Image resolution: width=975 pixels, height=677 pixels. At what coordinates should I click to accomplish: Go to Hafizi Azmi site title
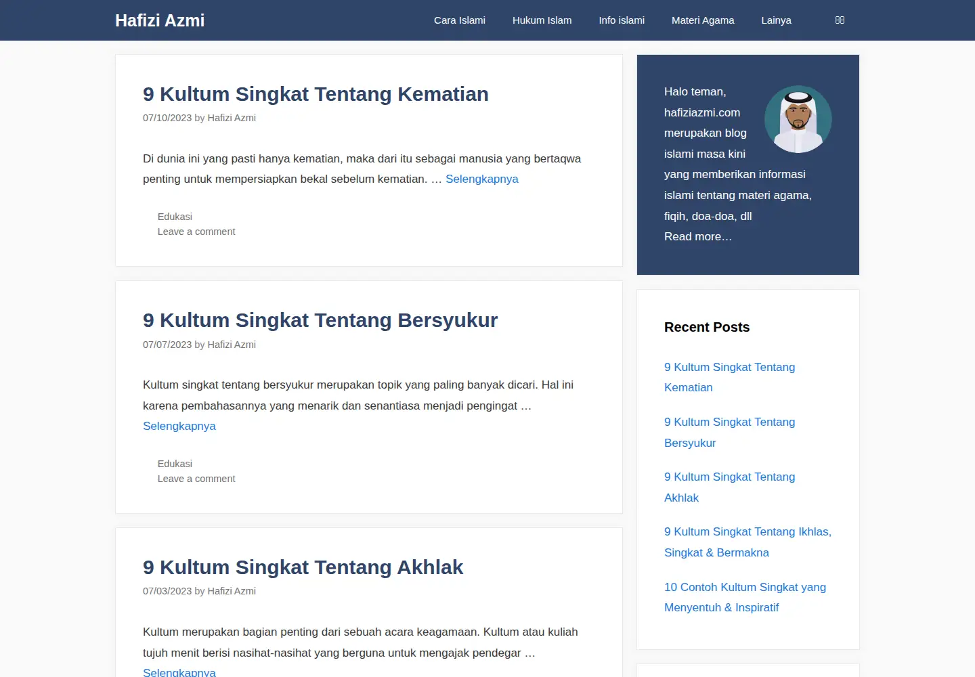click(x=160, y=20)
